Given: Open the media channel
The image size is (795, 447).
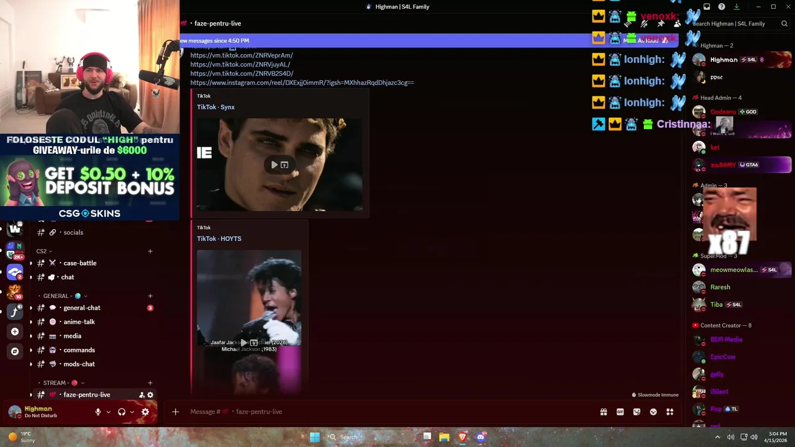Looking at the screenshot, I should click(x=93, y=336).
